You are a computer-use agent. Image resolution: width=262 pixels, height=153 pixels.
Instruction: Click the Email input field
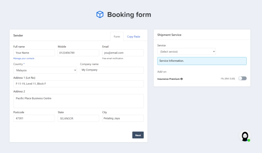[123, 53]
